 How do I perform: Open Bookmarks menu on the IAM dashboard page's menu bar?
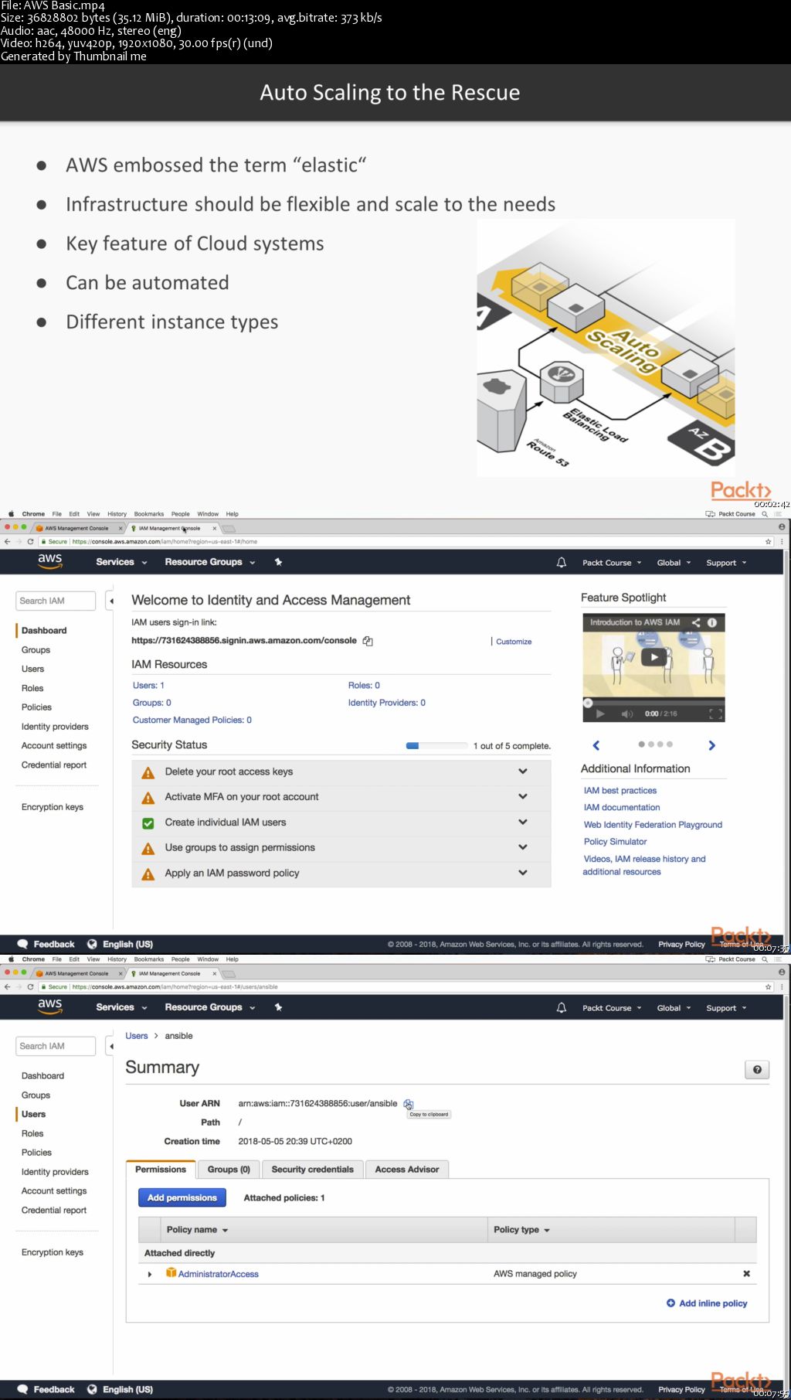click(149, 514)
